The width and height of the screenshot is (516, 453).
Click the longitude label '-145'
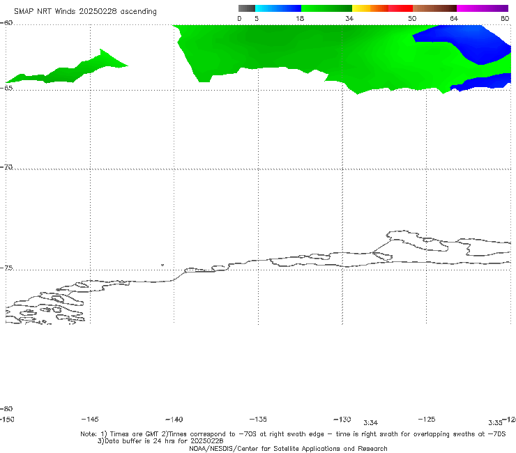click(90, 419)
